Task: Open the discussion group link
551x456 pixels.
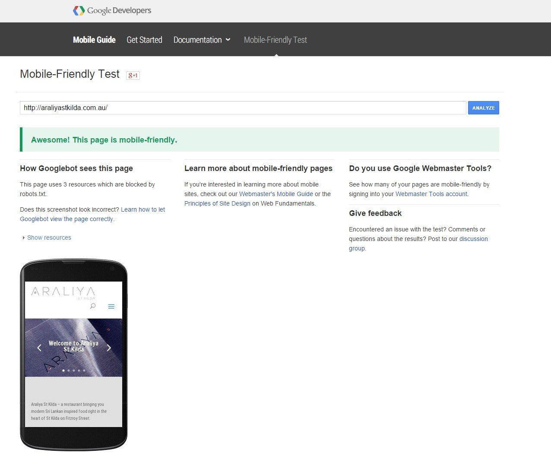Action: pos(473,239)
